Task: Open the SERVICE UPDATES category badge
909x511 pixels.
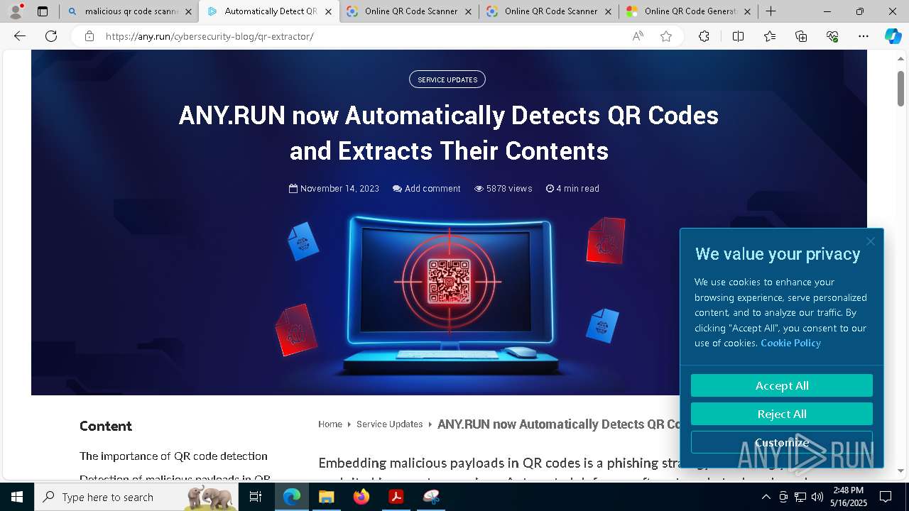Action: [447, 79]
